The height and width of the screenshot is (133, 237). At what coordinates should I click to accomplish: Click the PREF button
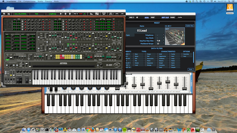click(x=152, y=18)
